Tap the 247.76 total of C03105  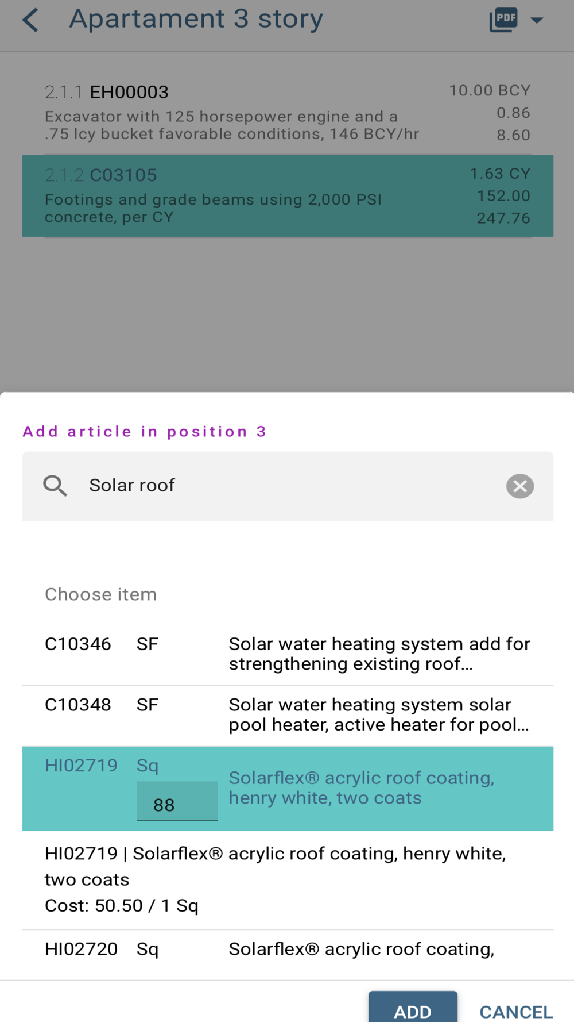click(x=503, y=218)
